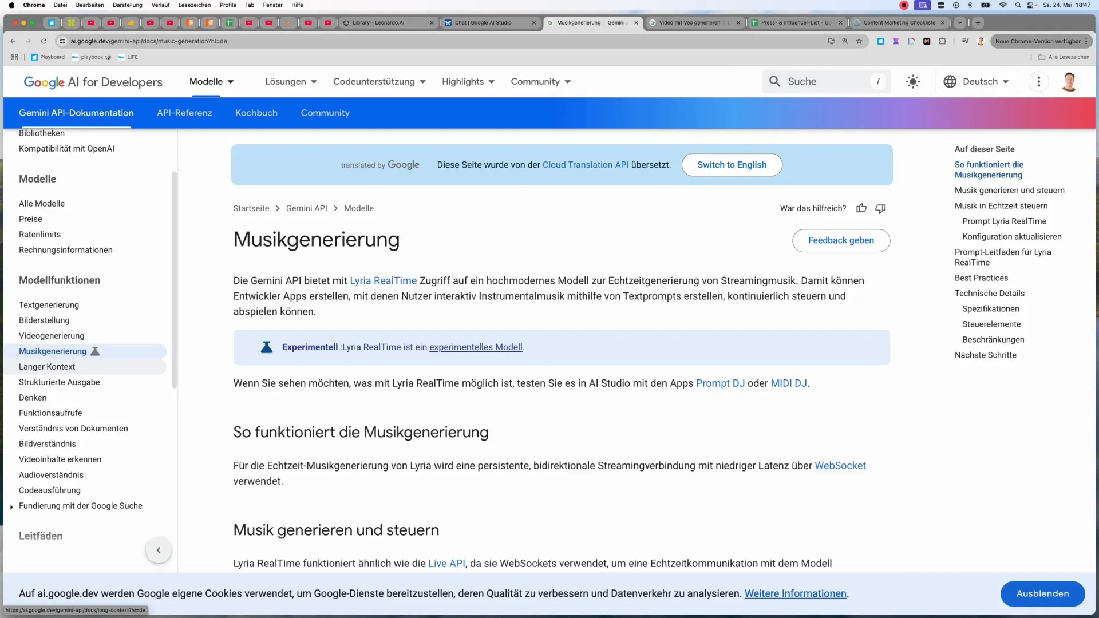Click the browser address bar URL
The height and width of the screenshot is (618, 1099).
click(149, 41)
